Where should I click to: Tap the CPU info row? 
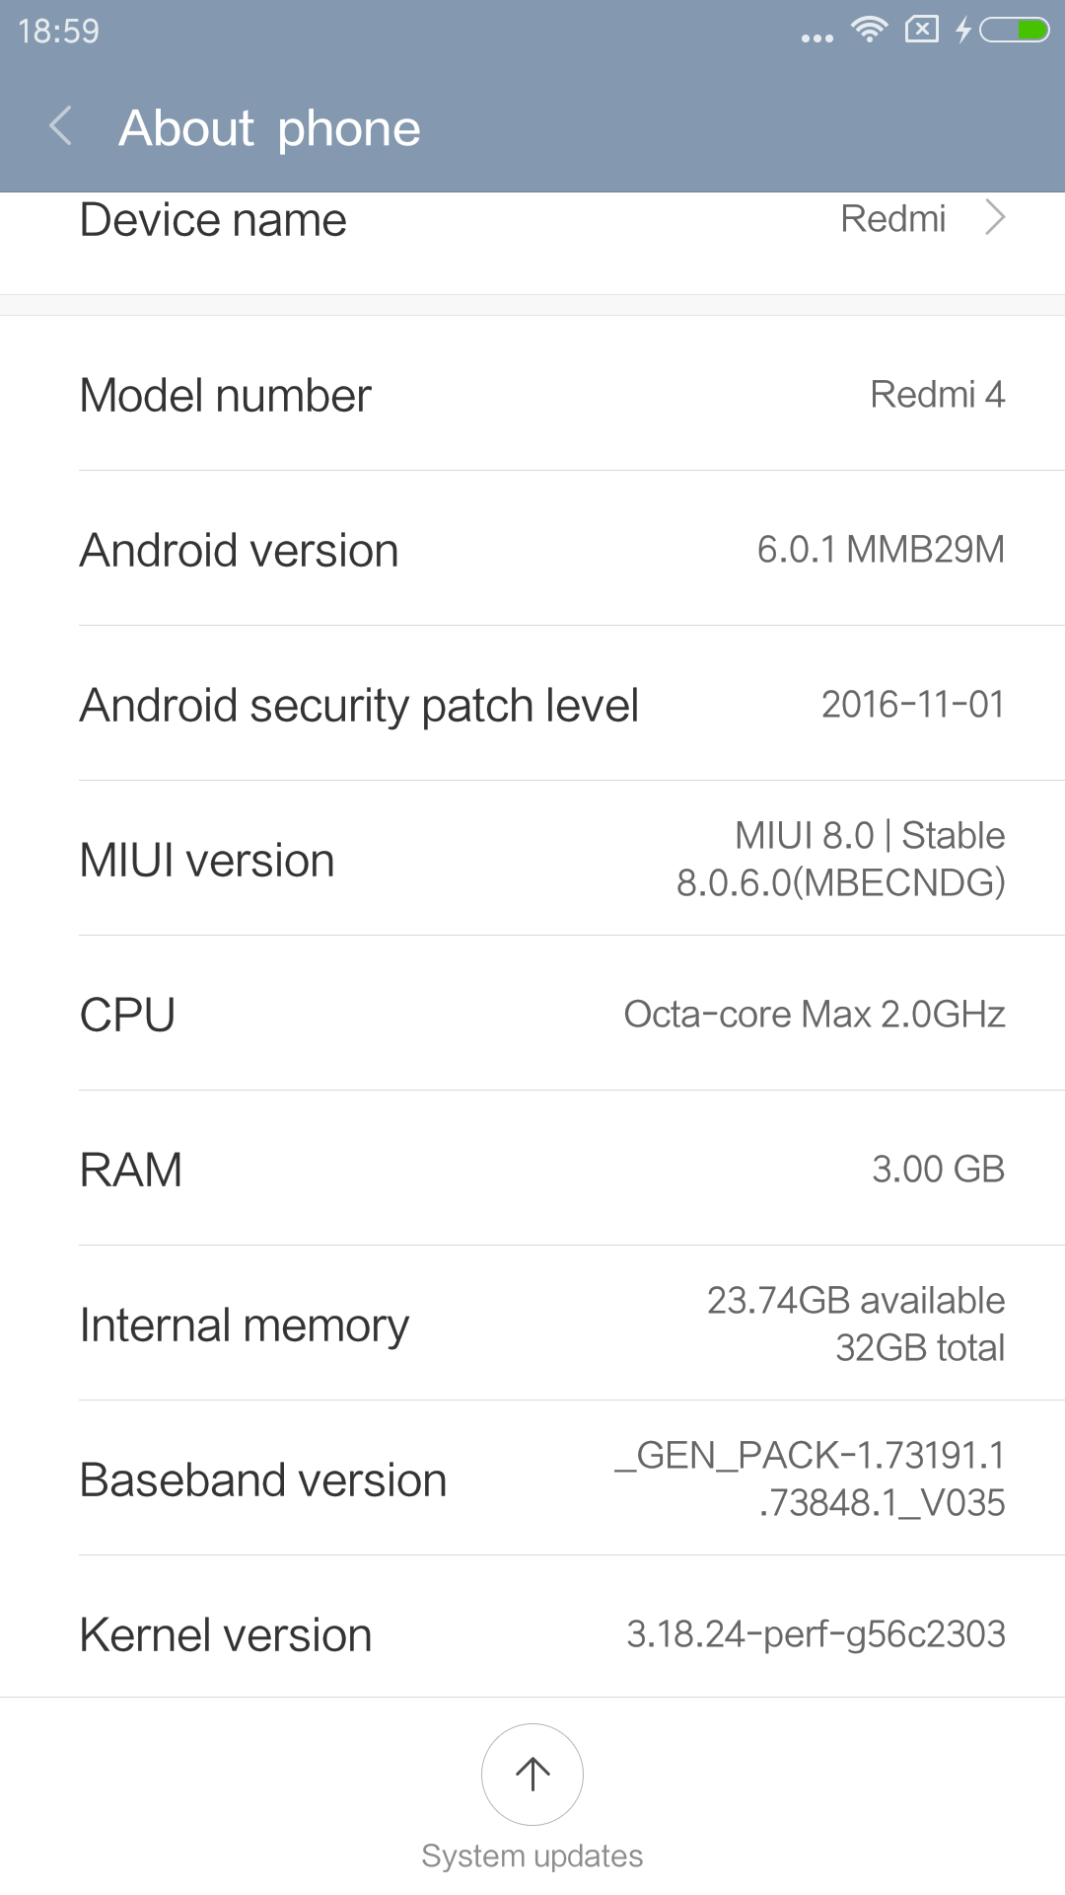point(532,1015)
